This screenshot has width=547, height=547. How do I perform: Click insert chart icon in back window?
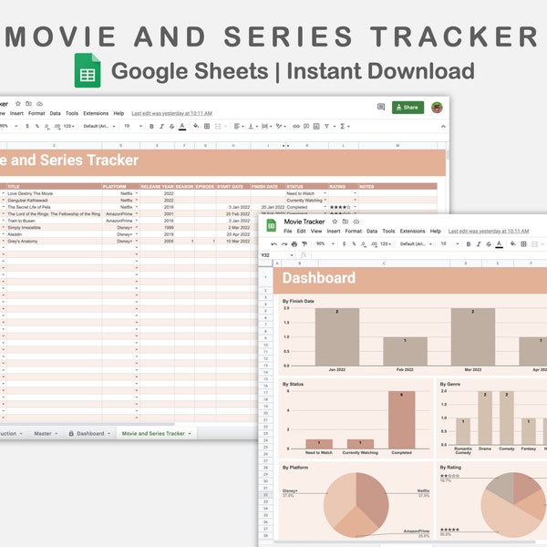(x=316, y=127)
